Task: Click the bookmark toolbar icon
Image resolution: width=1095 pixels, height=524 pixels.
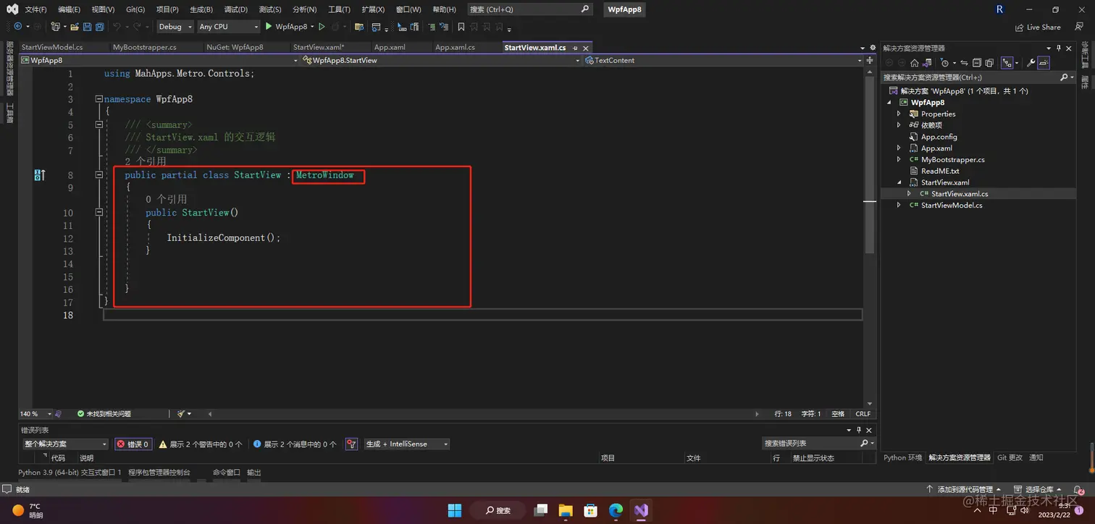Action: click(461, 27)
